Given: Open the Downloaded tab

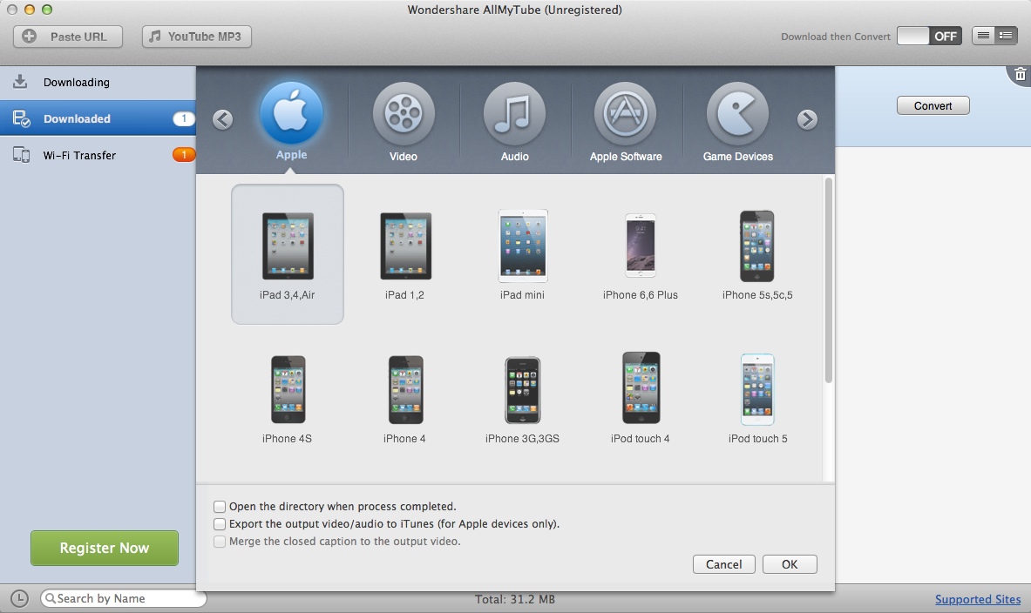Looking at the screenshot, I should coord(98,118).
